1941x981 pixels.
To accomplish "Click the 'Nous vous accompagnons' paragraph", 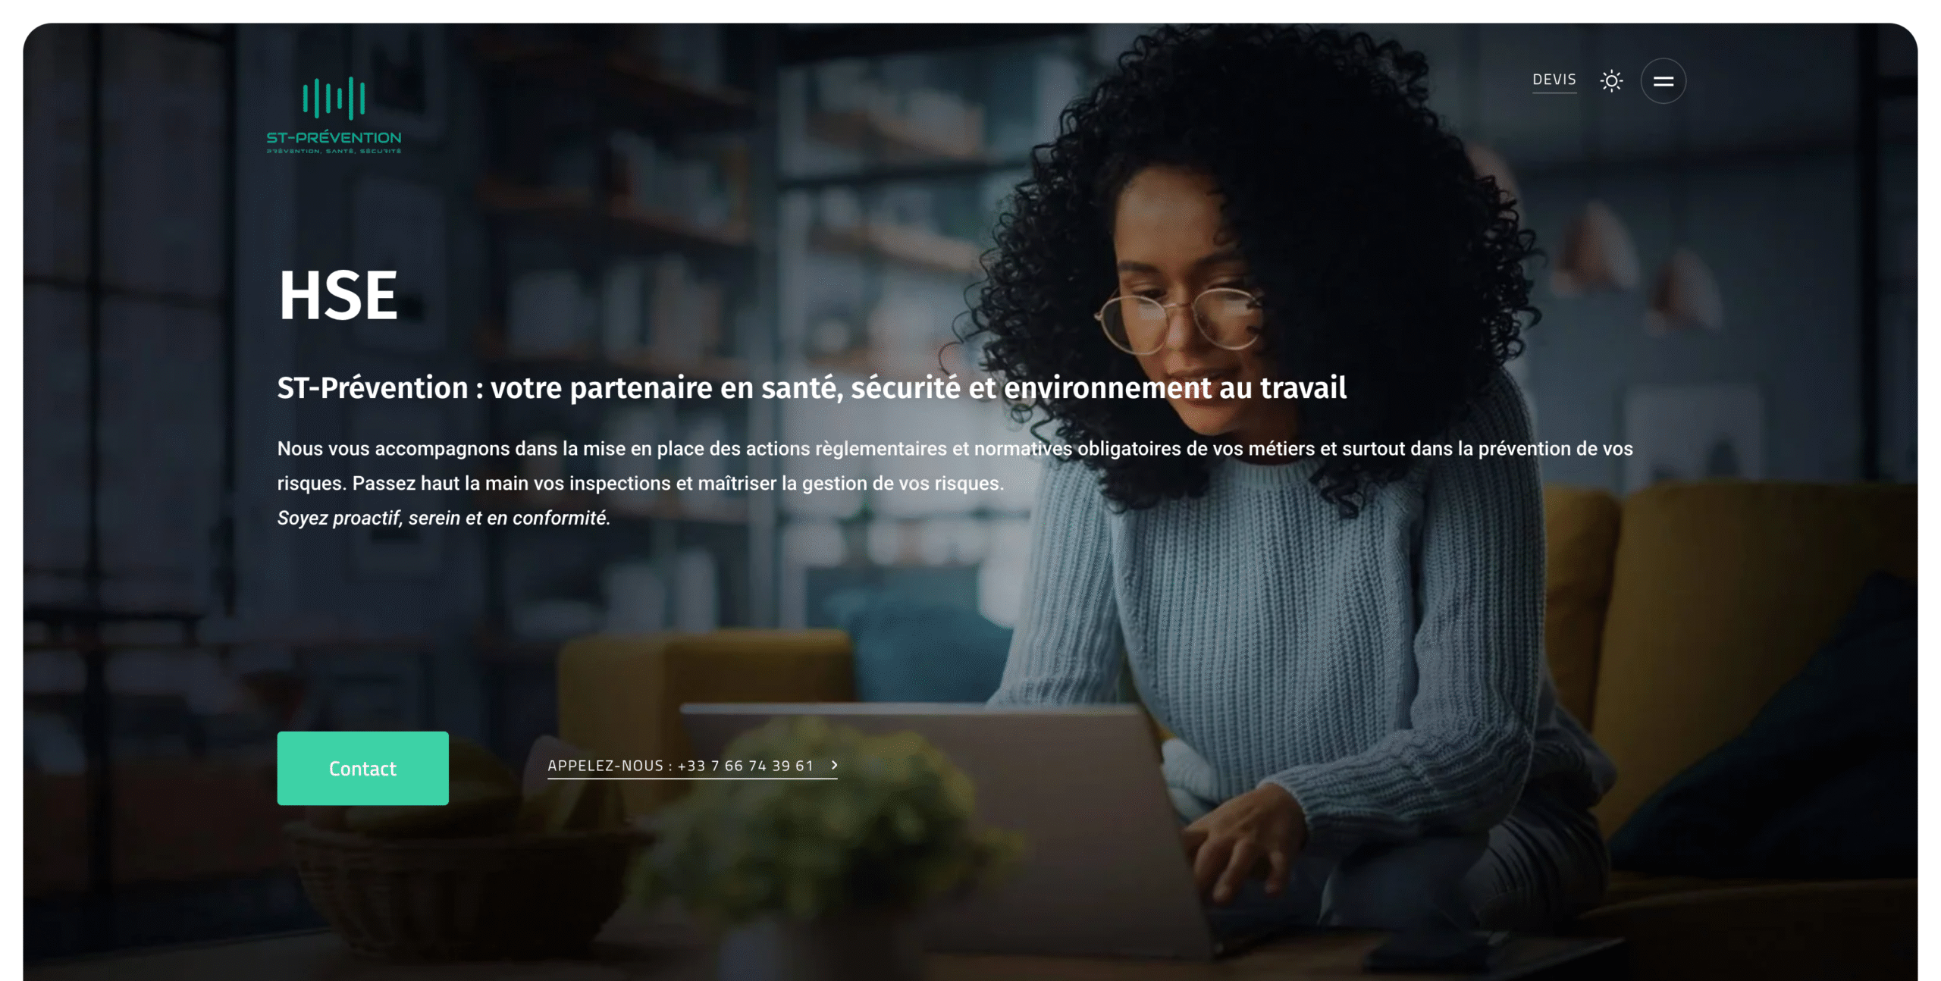I will point(955,465).
